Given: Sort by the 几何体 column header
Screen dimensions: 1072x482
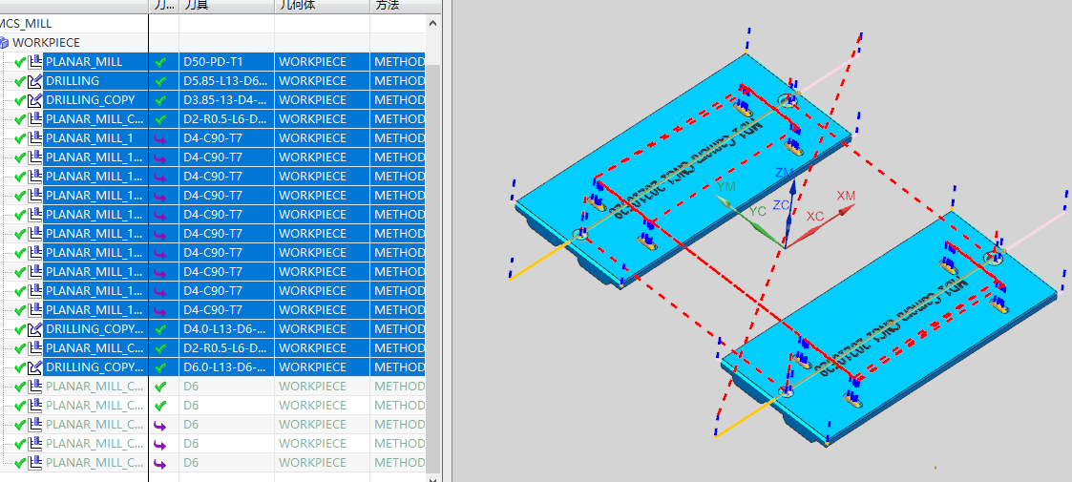Looking at the screenshot, I should click(323, 6).
